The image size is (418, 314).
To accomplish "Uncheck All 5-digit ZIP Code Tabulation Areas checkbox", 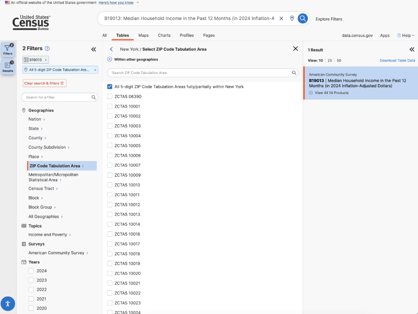I will [x=109, y=87].
